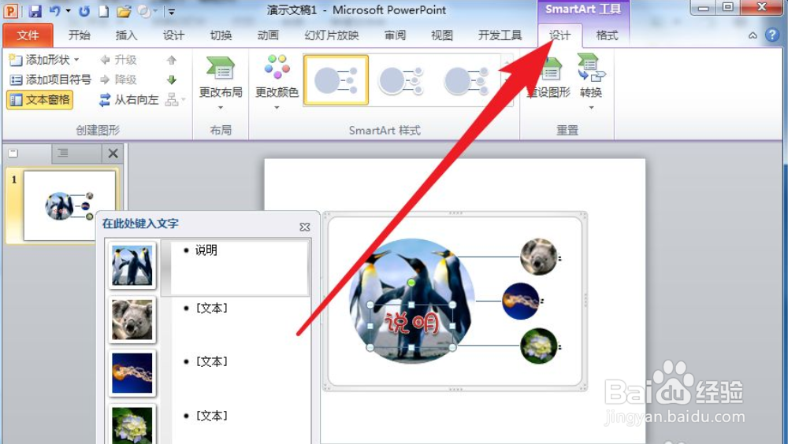This screenshot has height=444, width=788.
Task: Click the first [文本] placeholder beside koala
Action: 211,308
